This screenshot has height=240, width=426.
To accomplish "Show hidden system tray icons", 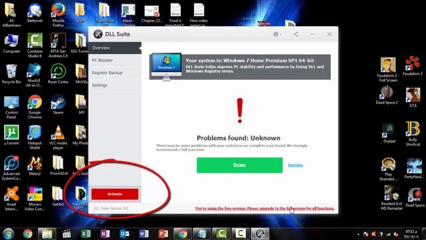I will [358, 234].
